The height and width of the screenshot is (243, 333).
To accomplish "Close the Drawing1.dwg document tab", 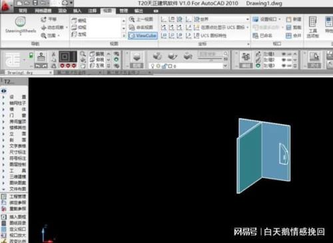I will 51,73.
